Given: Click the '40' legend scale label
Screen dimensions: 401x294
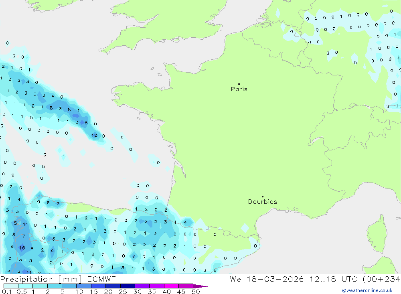Looking at the screenshot, I should point(166,292).
